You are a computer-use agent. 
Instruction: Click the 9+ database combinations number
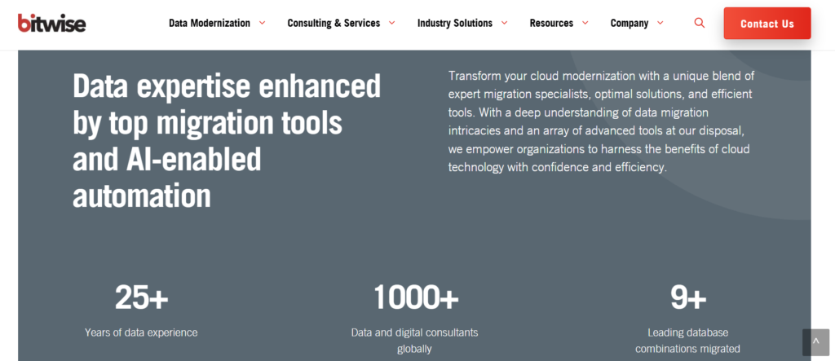coord(687,297)
